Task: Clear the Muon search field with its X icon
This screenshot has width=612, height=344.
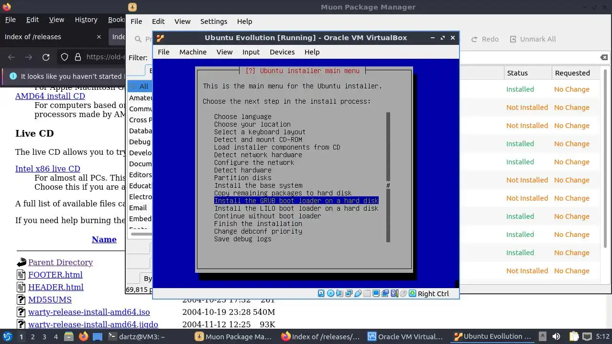Action: (x=604, y=57)
